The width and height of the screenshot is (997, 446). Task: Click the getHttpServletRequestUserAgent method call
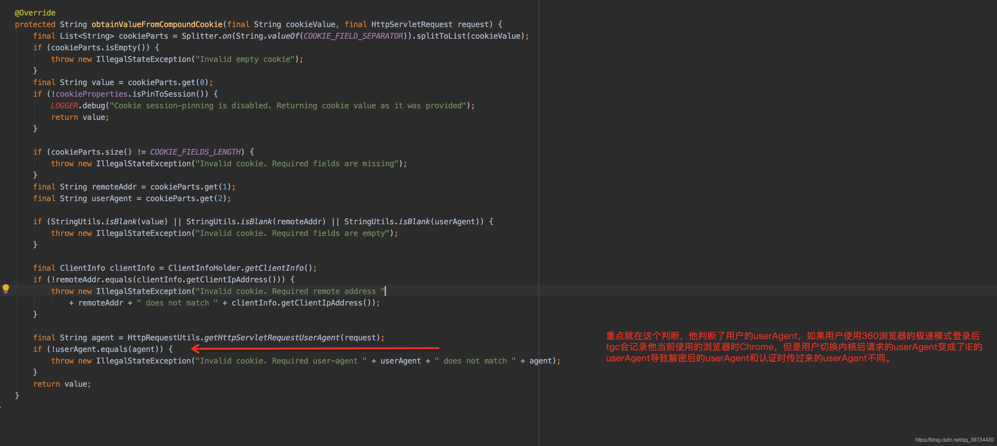[272, 338]
